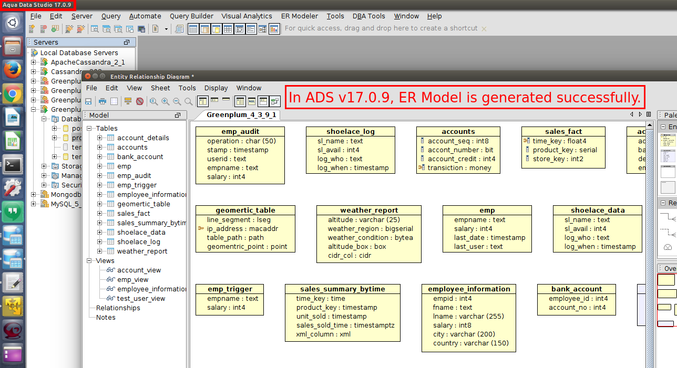The image size is (677, 368).
Task: Save the ER diagram with floppy icon
Action: point(88,101)
